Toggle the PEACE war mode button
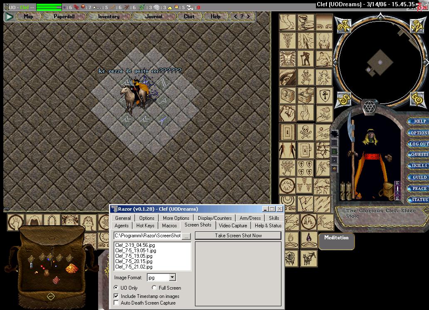Viewport: 429px width, 310px height. click(418, 189)
